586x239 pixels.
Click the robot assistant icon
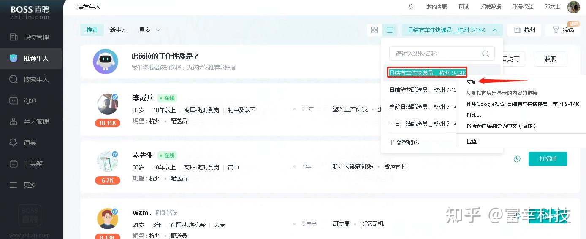click(105, 62)
